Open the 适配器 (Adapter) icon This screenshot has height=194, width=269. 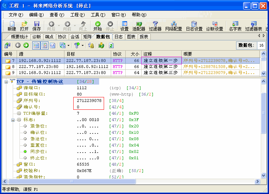click(139, 26)
